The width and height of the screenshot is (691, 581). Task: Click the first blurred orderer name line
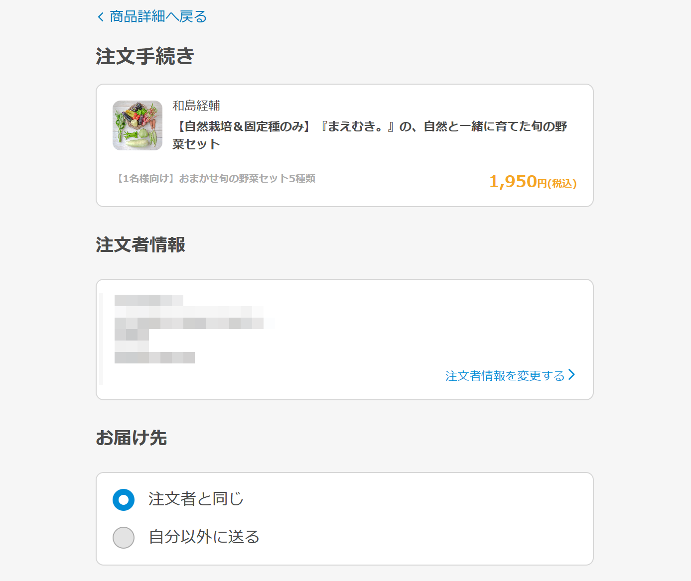[x=149, y=300]
